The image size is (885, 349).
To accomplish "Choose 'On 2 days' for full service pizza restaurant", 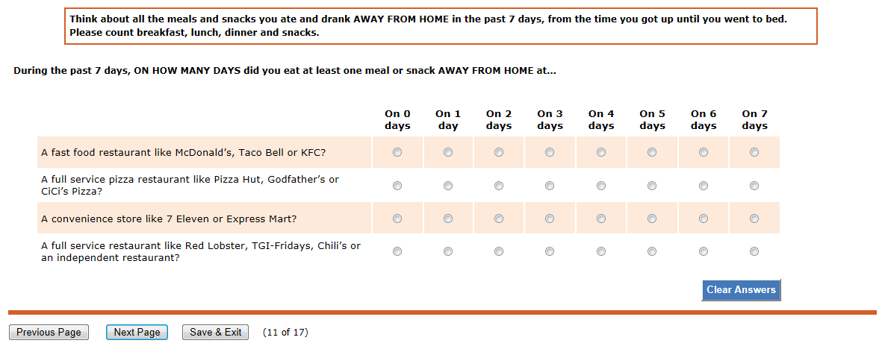I will (499, 186).
